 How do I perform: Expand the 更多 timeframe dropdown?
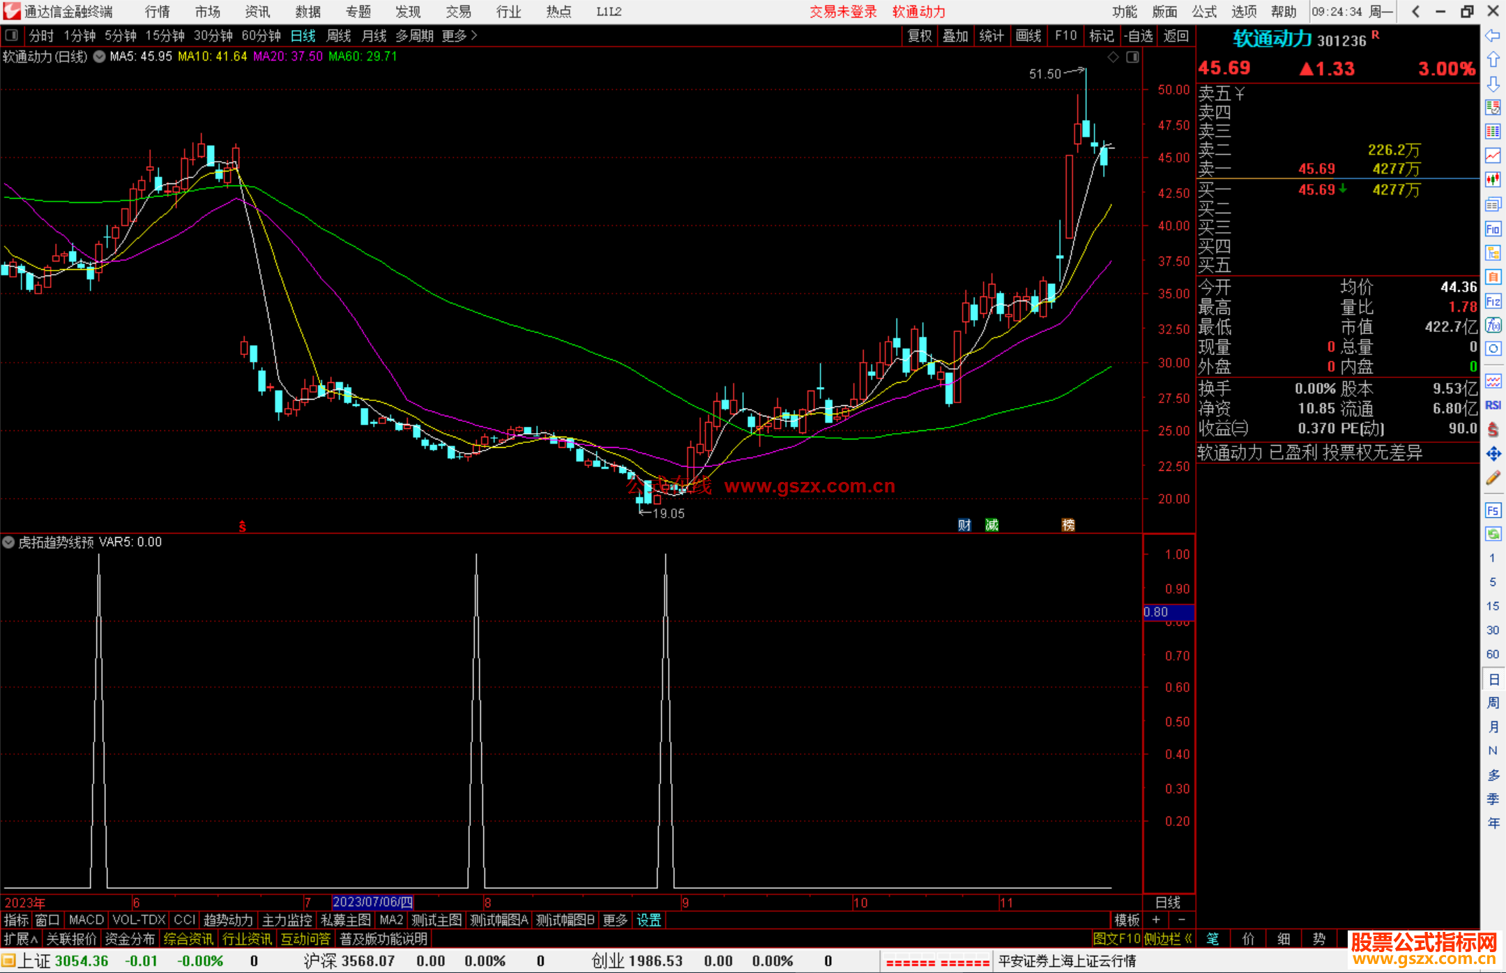click(x=459, y=36)
